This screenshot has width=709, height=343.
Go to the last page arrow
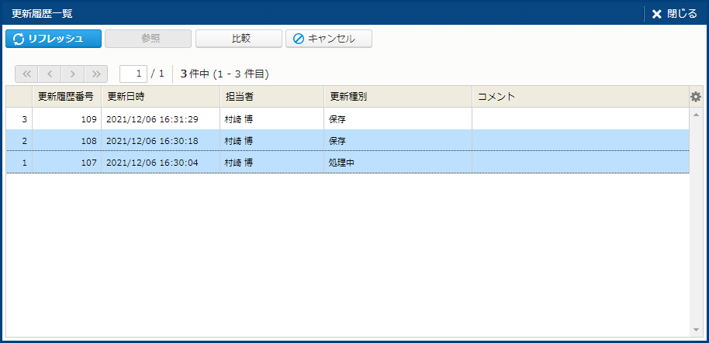[x=96, y=74]
